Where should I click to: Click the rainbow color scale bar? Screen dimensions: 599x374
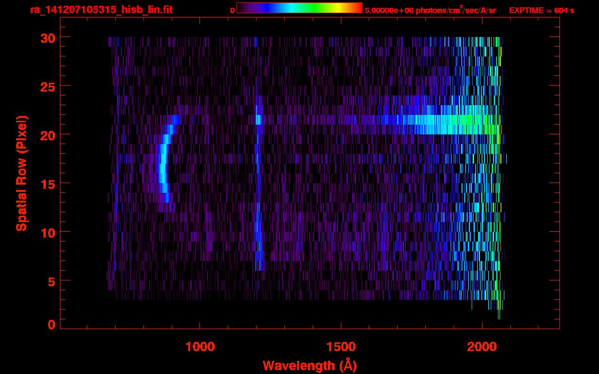pyautogui.click(x=299, y=8)
